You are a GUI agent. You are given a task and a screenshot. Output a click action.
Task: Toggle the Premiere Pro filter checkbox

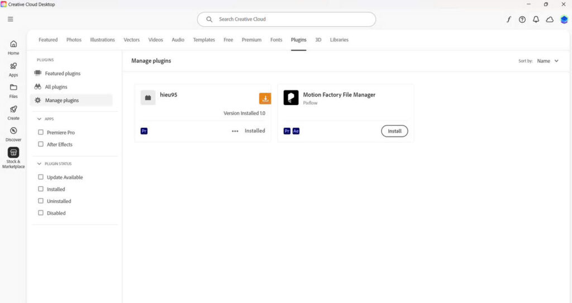(x=41, y=132)
